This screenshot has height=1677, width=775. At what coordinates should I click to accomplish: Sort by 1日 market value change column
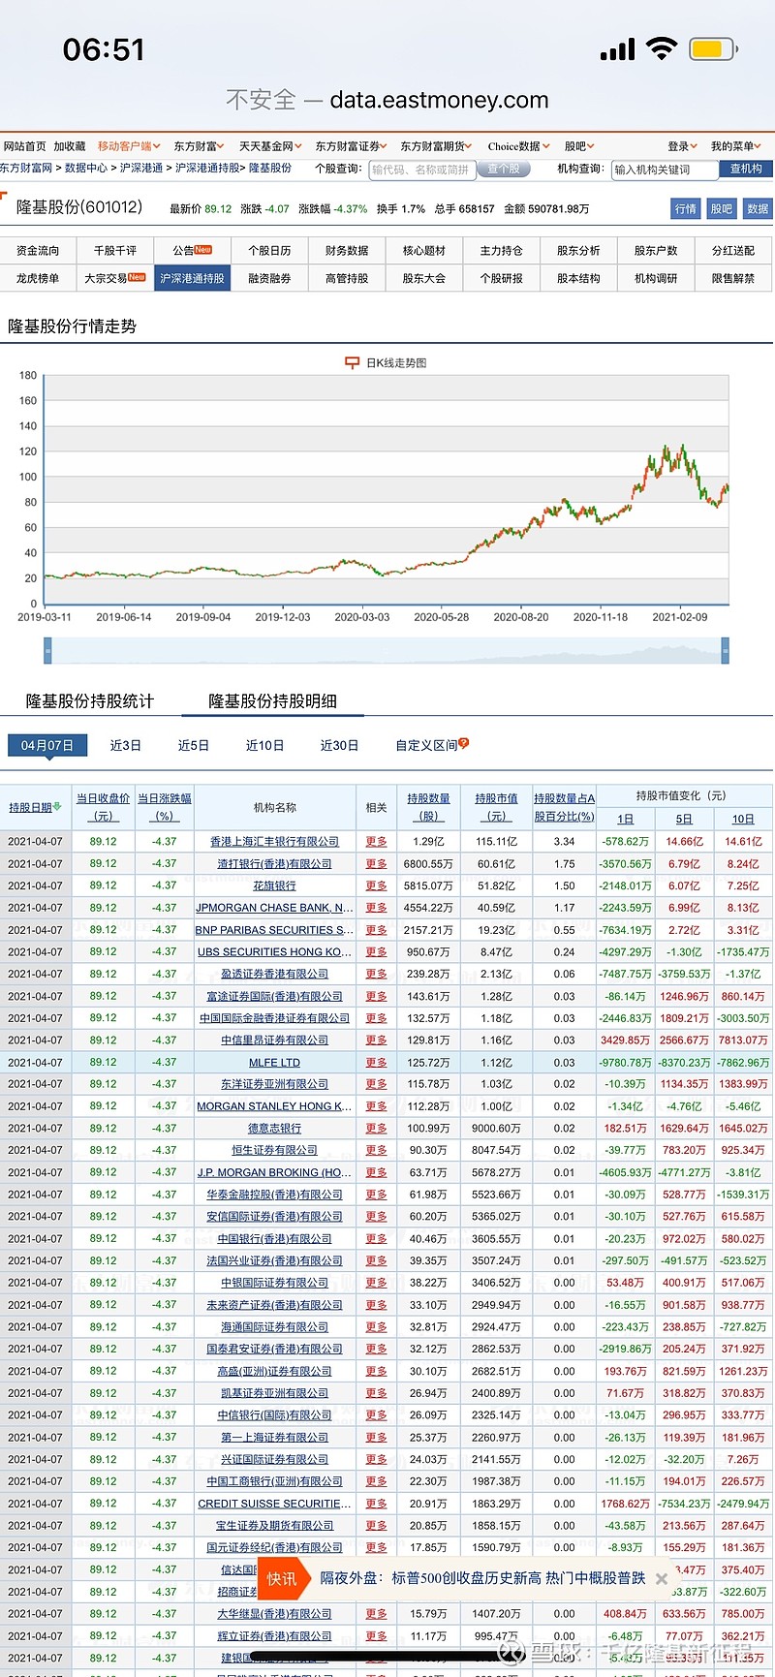click(x=625, y=819)
